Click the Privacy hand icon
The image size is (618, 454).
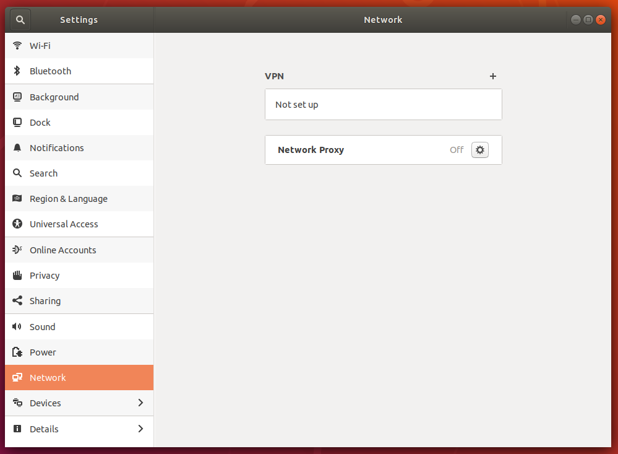pyautogui.click(x=17, y=275)
